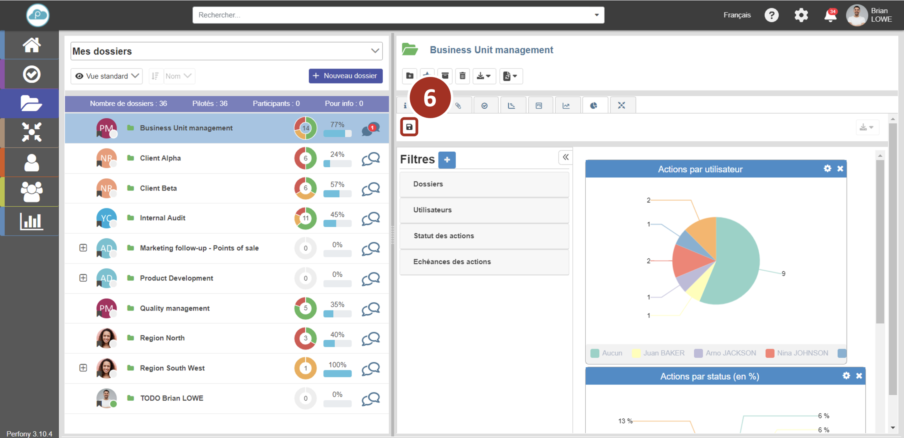Expand Marketing follow-up folder tree
The height and width of the screenshot is (438, 904).
pos(83,248)
